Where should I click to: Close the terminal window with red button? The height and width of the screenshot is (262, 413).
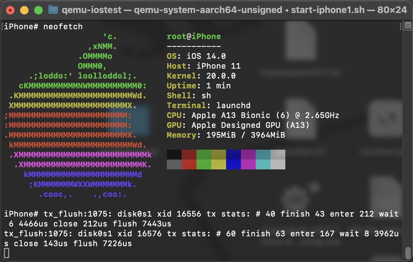tap(10, 10)
